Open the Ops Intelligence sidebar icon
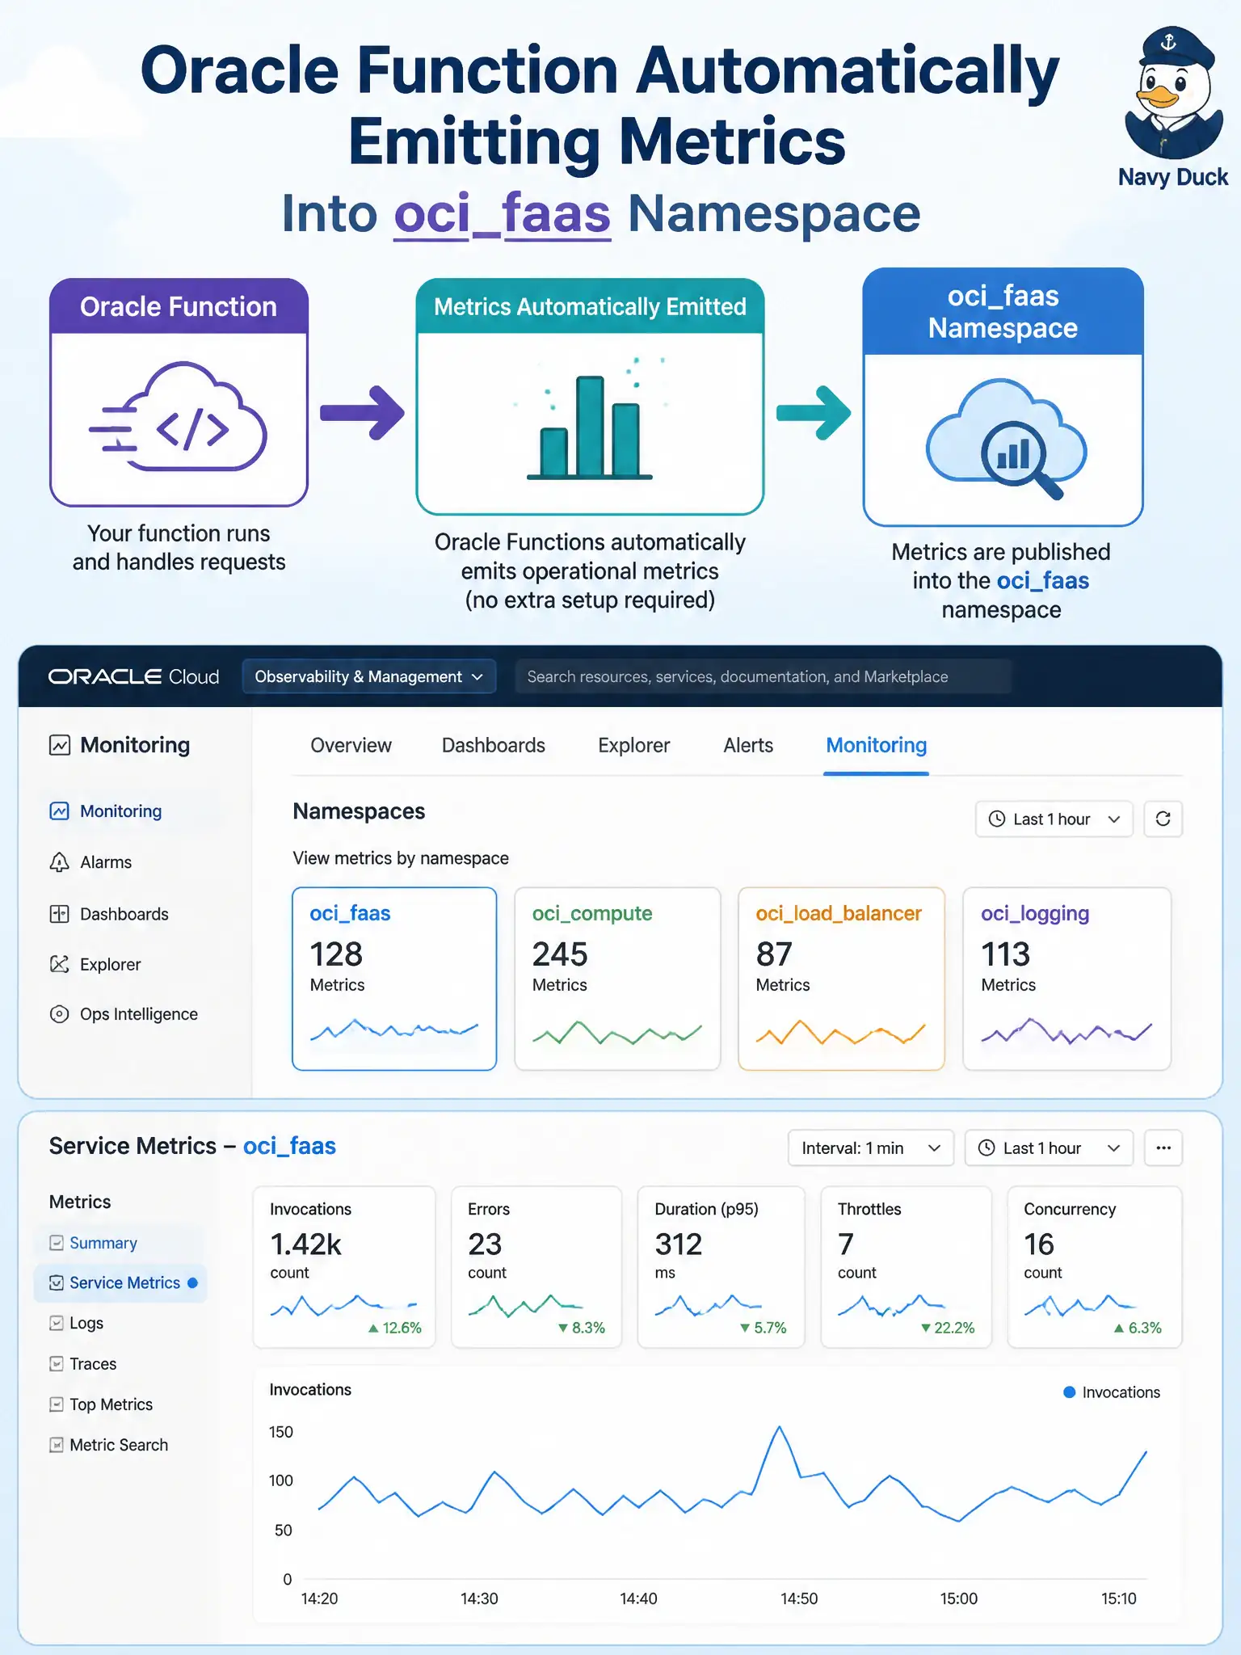The height and width of the screenshot is (1655, 1241). pyautogui.click(x=60, y=1014)
